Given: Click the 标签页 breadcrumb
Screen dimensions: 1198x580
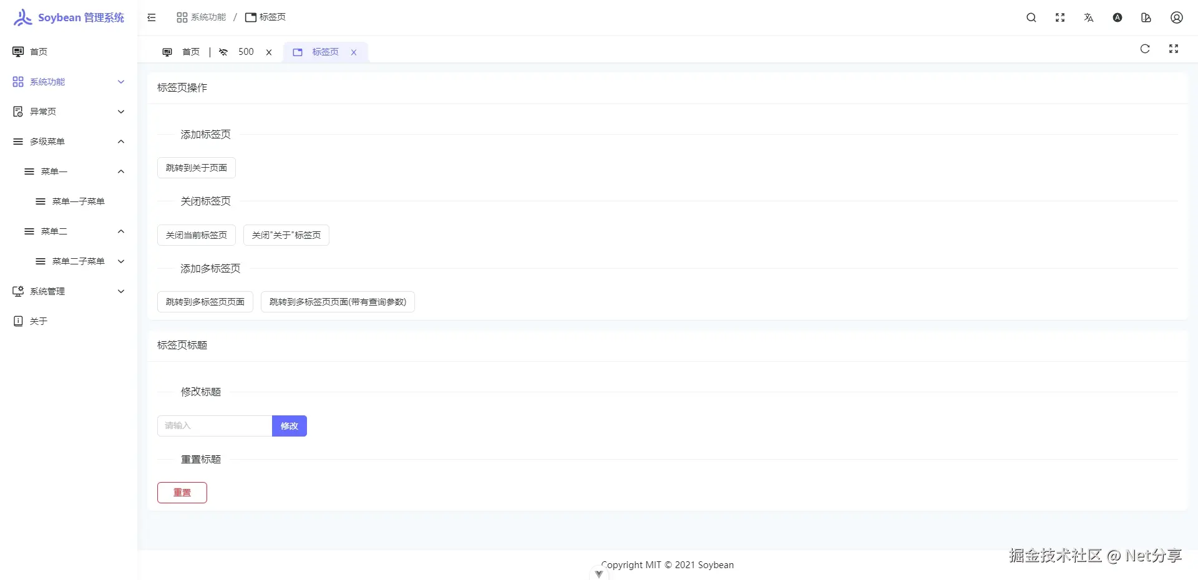Looking at the screenshot, I should tap(265, 17).
